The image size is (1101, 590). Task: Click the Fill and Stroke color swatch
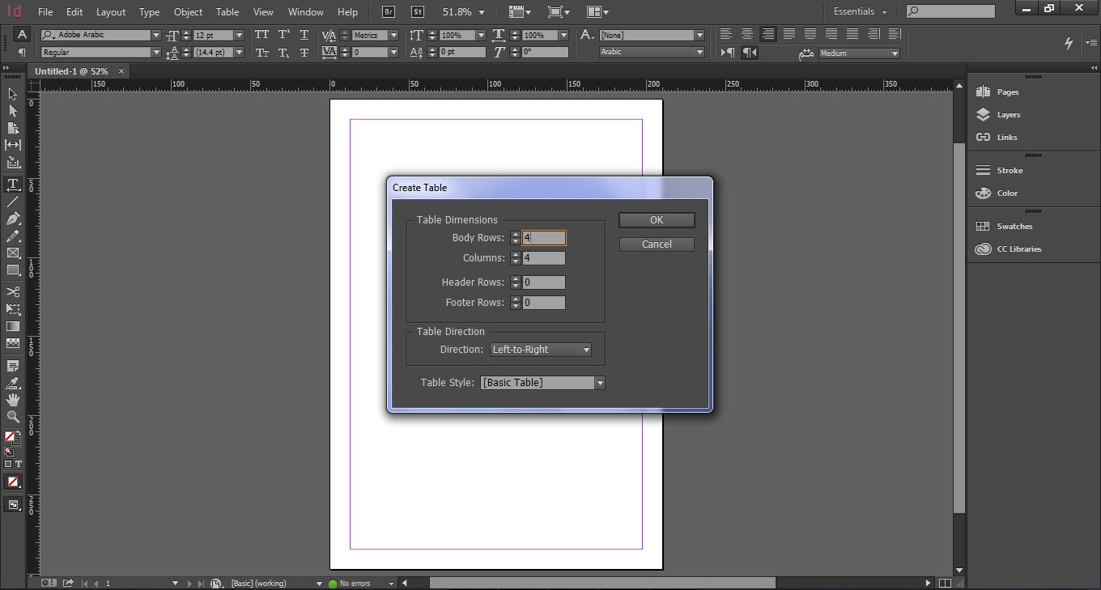click(x=12, y=439)
